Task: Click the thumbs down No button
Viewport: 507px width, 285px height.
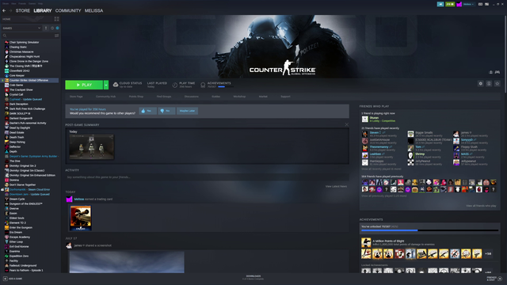Action: [166, 111]
